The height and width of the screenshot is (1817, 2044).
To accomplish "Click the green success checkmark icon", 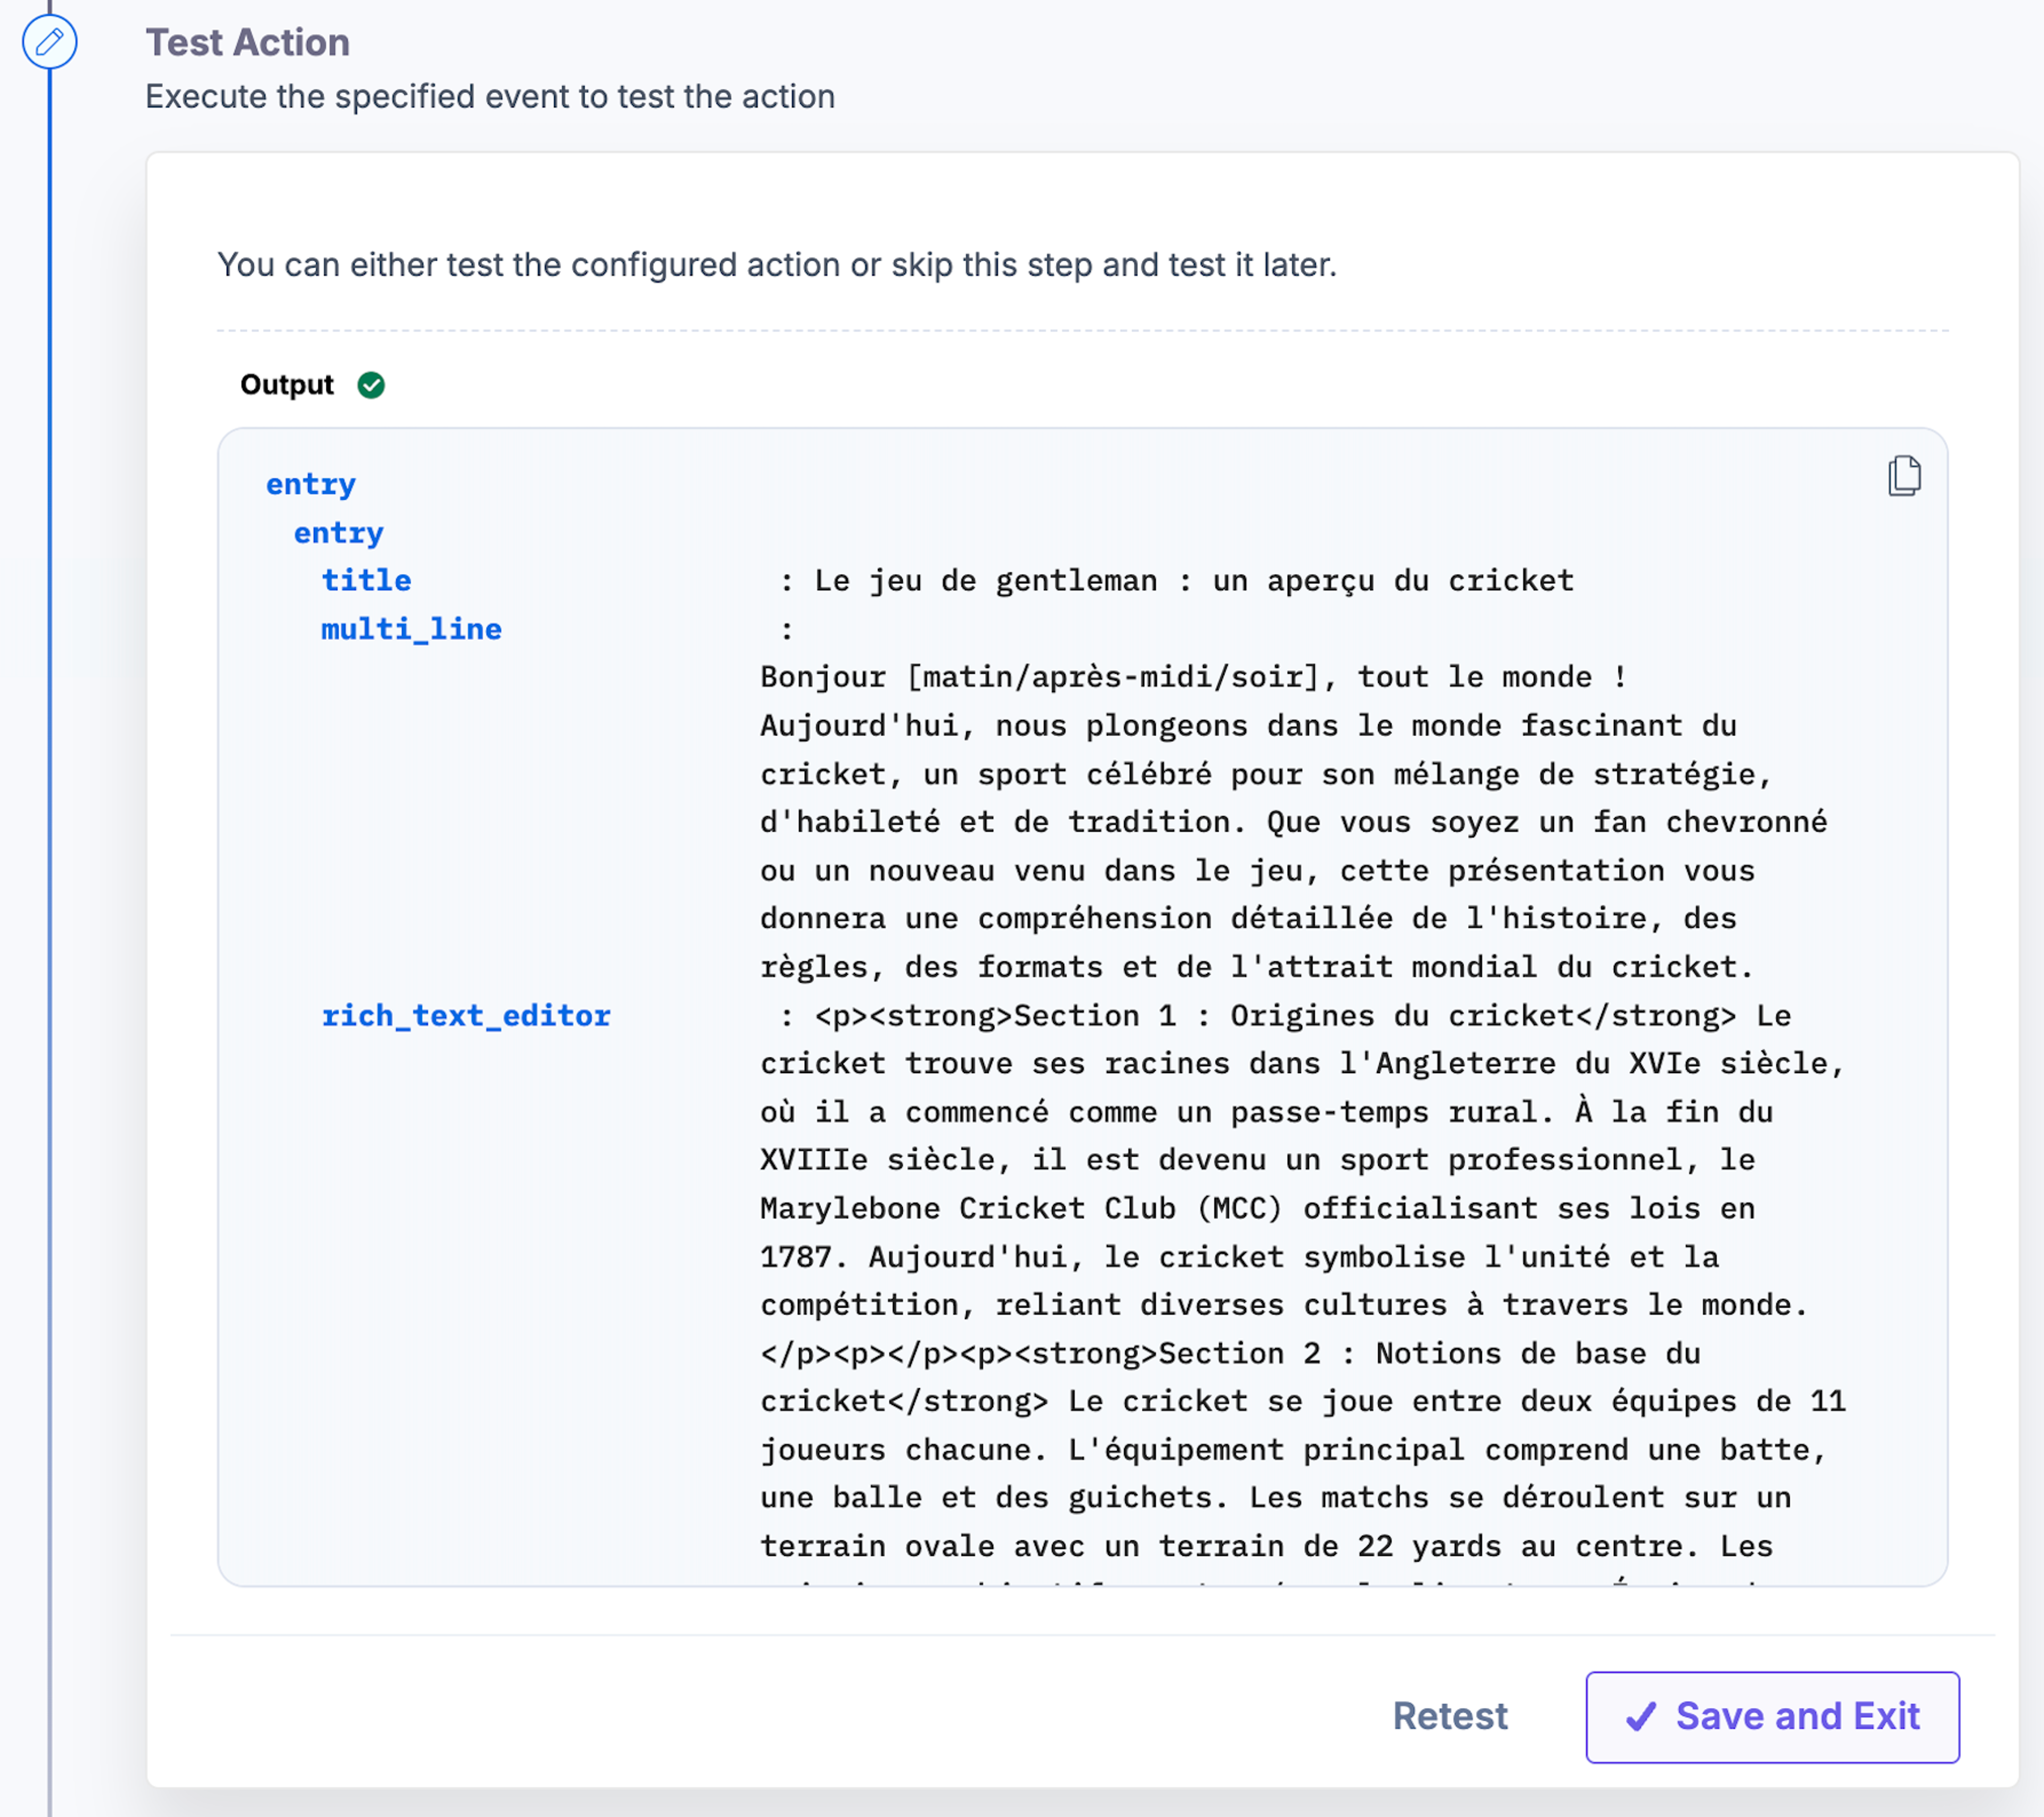I will 371,385.
